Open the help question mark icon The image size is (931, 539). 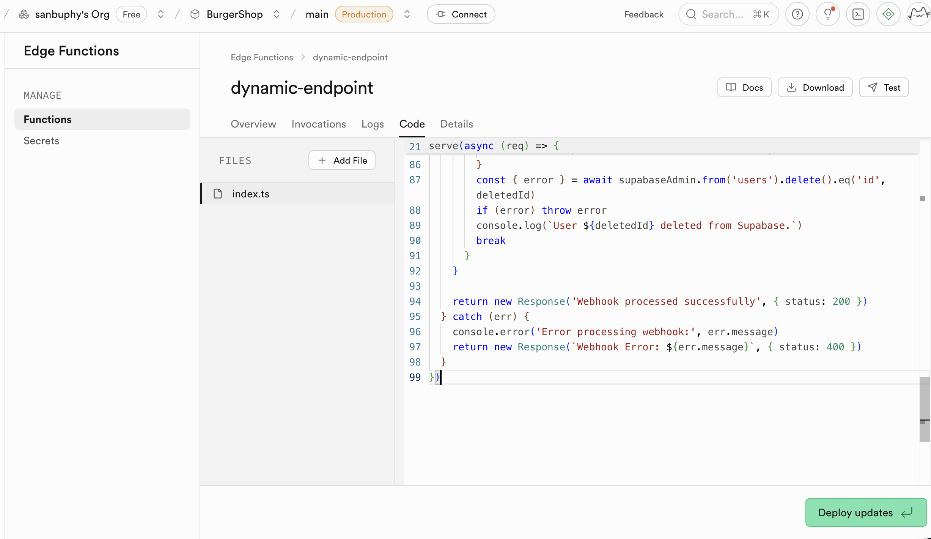[x=797, y=14]
